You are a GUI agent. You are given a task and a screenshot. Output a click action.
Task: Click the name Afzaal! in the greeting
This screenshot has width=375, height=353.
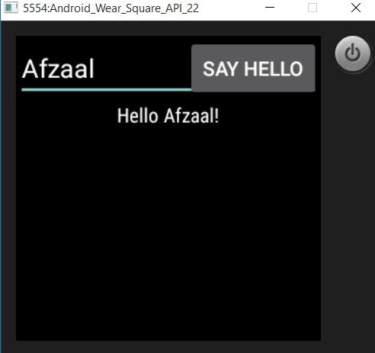[x=191, y=116]
